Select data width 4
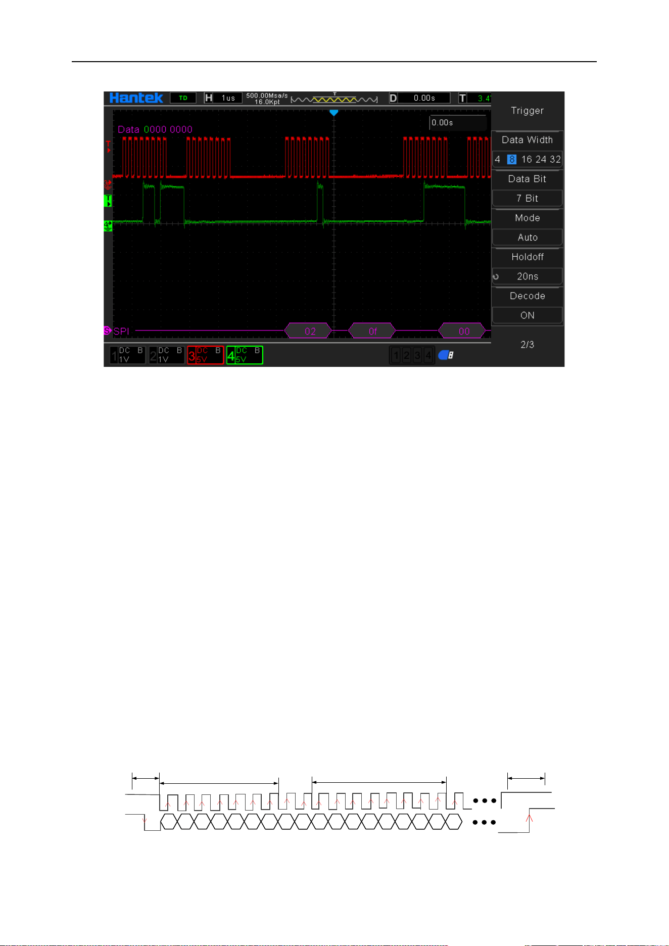The image size is (669, 946). click(498, 159)
